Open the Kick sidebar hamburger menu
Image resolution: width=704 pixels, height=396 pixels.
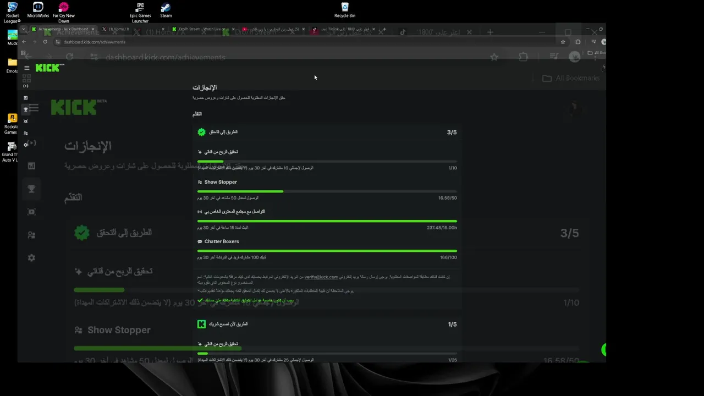point(26,68)
